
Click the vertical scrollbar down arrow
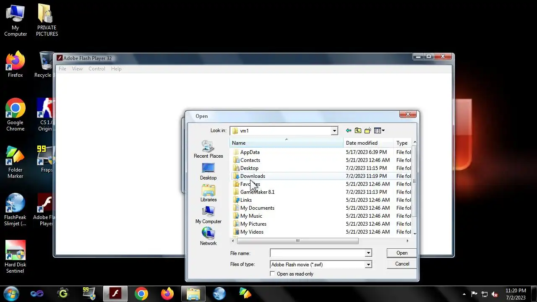pyautogui.click(x=414, y=234)
